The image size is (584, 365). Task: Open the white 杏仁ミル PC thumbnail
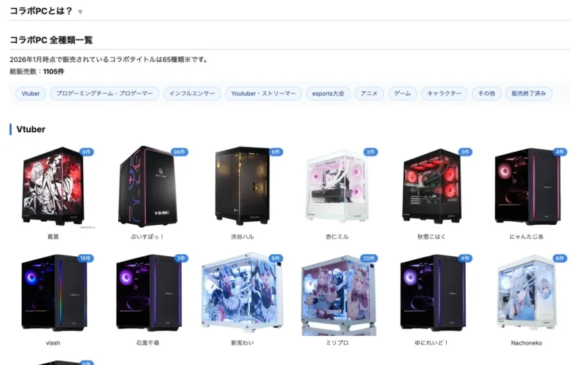pyautogui.click(x=337, y=185)
